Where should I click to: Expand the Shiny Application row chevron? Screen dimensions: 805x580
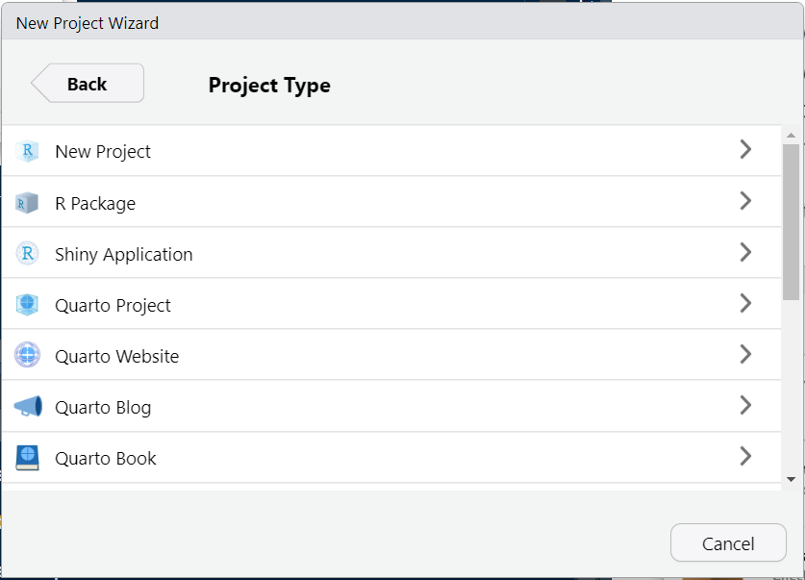745,252
